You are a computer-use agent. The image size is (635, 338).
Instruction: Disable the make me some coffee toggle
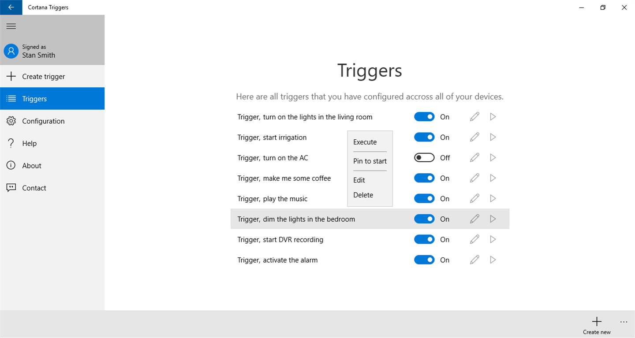point(424,178)
